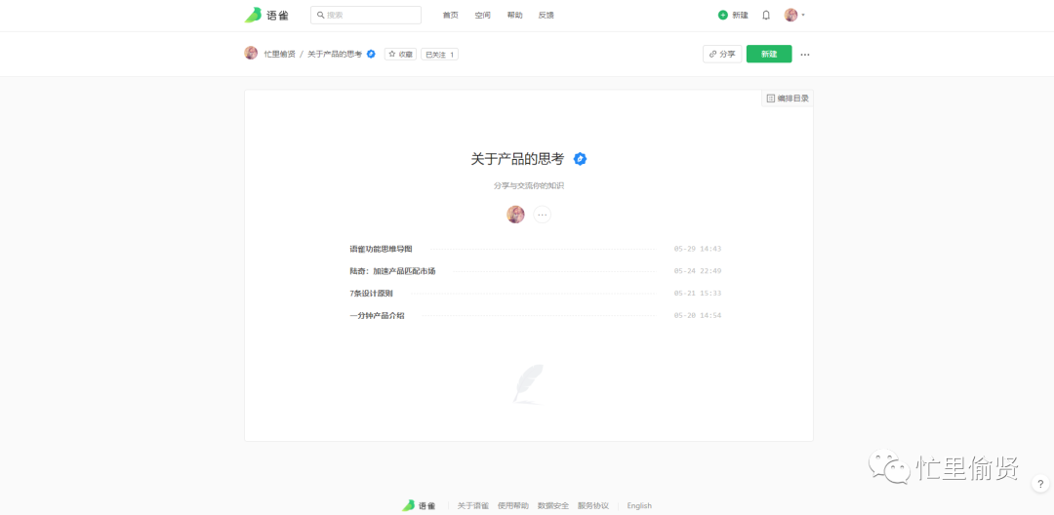
Task: Click the blue badge next to main title
Action: pos(580,158)
